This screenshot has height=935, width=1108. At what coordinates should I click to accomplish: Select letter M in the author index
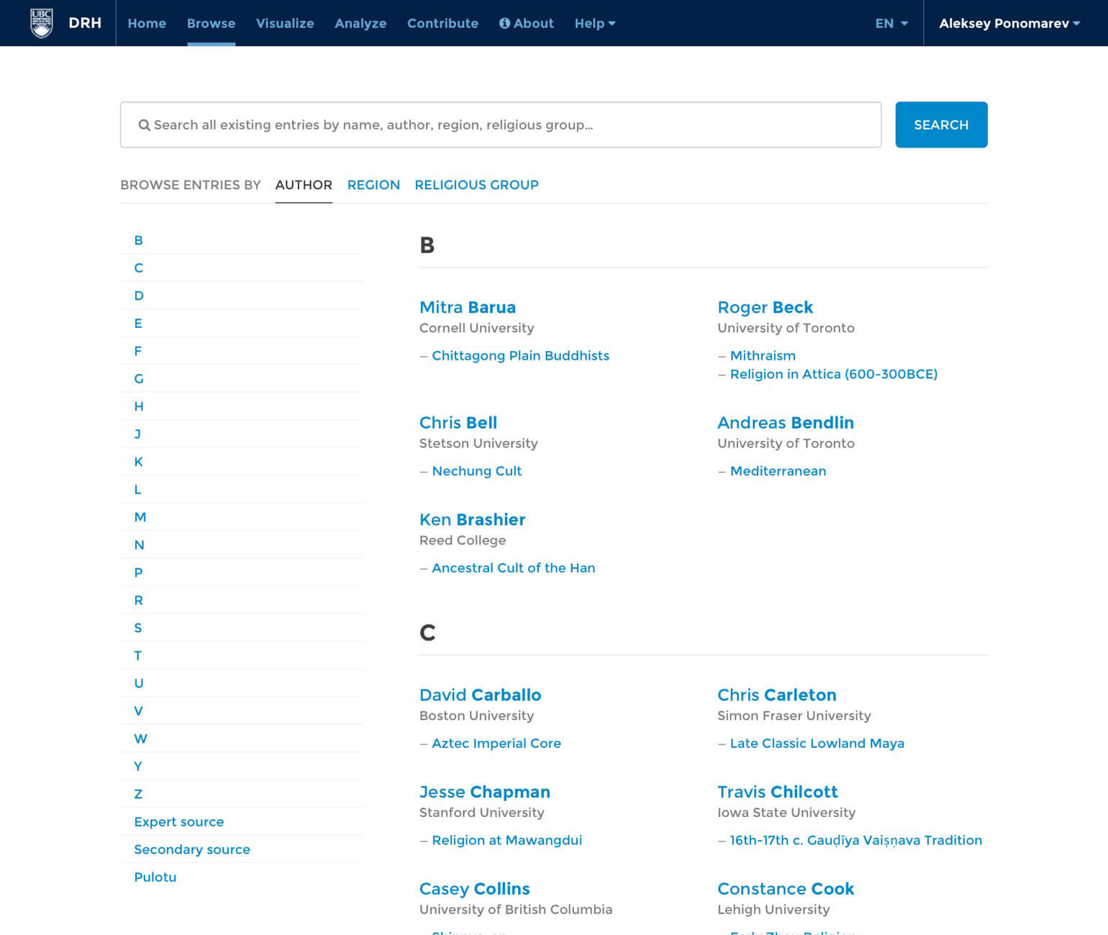click(140, 516)
